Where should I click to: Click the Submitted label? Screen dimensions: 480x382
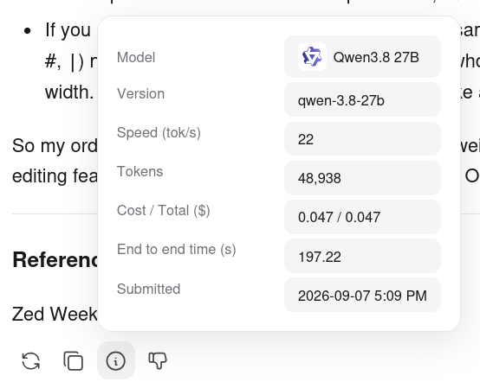pyautogui.click(x=148, y=289)
